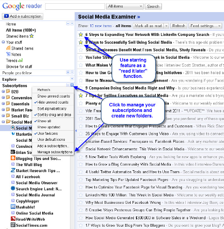Image resolution: width=224 pixels, height=229 pixels.
Task: Choose Show unread counts menu option
Action: (x=54, y=96)
